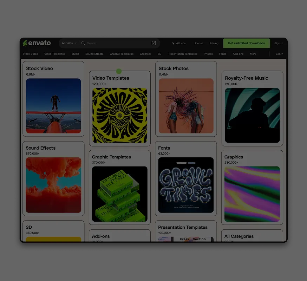Open the Fonts Groovy Times thumbnail
The height and width of the screenshot is (281, 307).
click(186, 185)
